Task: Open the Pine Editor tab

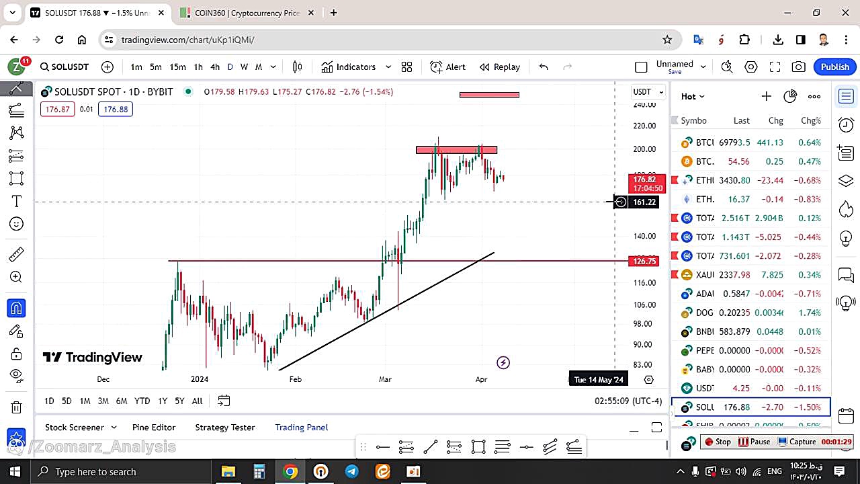Action: pos(154,428)
